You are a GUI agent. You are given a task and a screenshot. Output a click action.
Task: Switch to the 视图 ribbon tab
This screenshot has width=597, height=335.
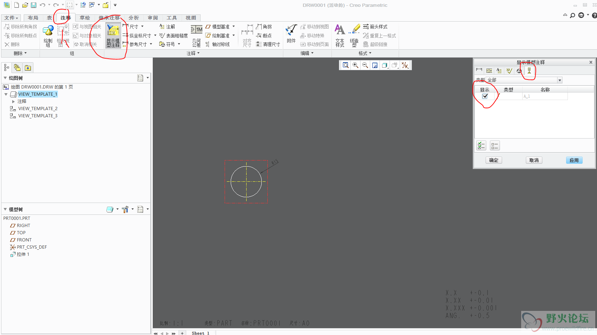[x=191, y=18]
